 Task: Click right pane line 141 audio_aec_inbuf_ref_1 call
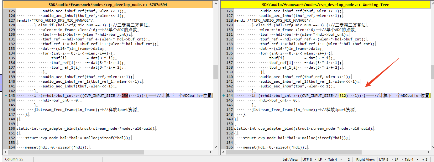310,81
